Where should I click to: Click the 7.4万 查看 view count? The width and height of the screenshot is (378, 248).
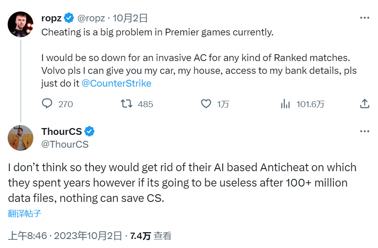pos(151,236)
